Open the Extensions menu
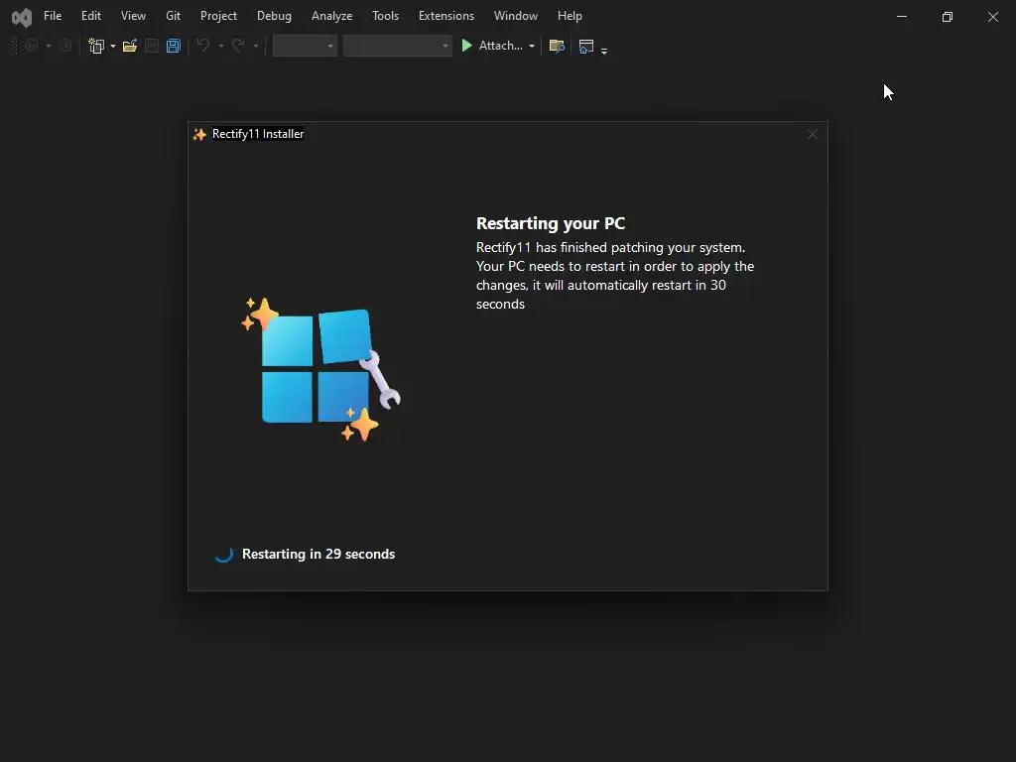Screen dimensions: 1016x762 point(446,16)
